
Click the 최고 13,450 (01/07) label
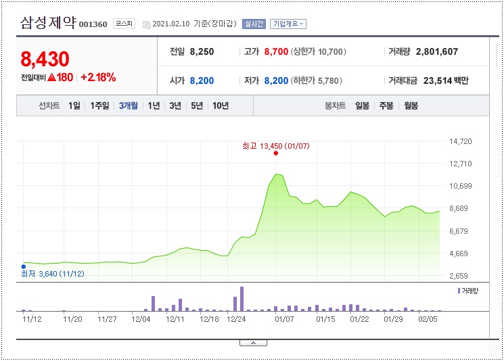[276, 146]
